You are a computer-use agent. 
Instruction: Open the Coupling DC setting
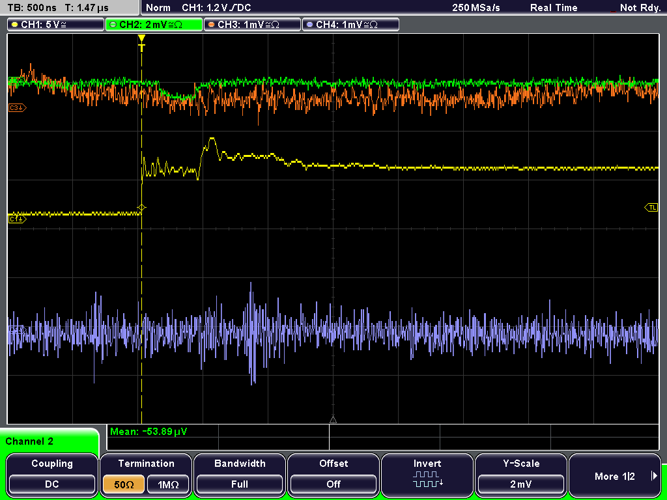tap(52, 484)
